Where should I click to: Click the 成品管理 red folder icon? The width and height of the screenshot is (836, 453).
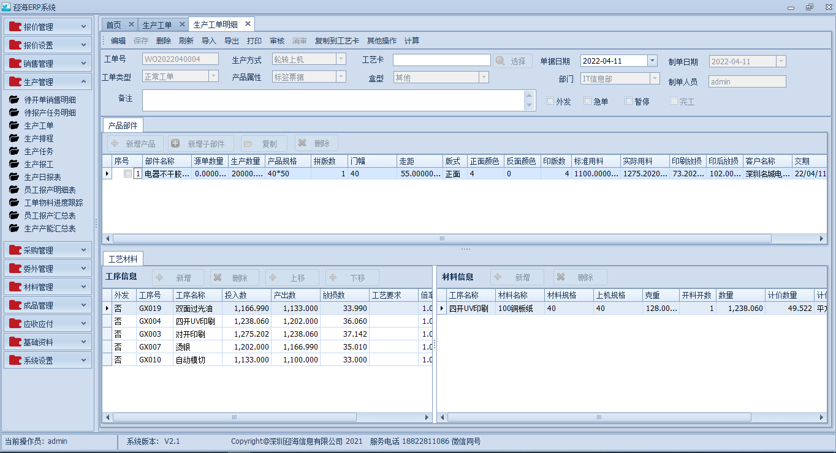pyautogui.click(x=15, y=305)
